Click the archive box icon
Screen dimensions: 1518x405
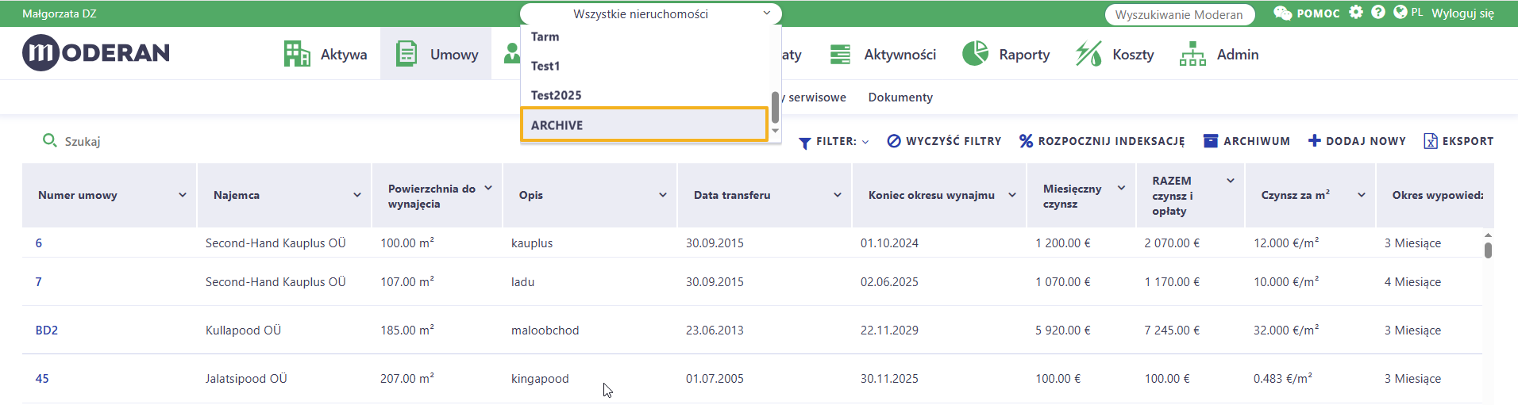click(1211, 141)
